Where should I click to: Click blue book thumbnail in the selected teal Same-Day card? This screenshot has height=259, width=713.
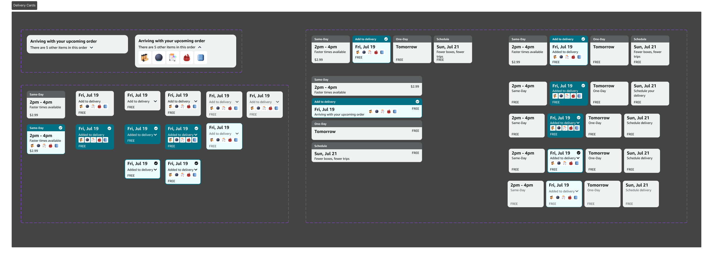[57, 146]
